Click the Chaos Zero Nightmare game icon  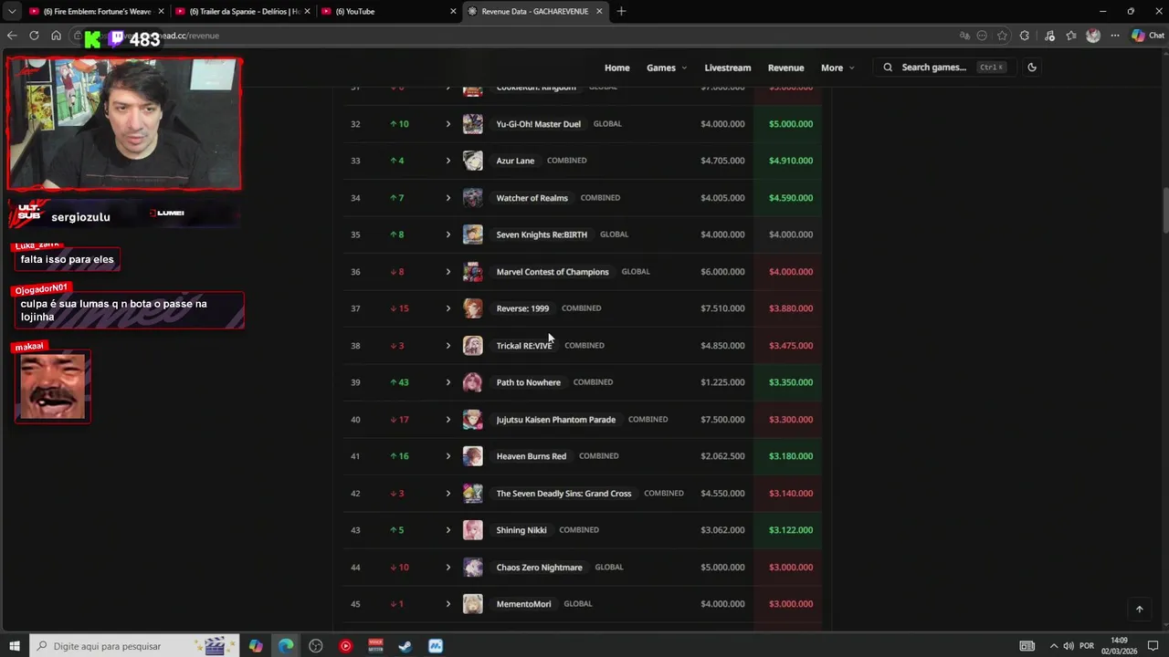tap(472, 568)
